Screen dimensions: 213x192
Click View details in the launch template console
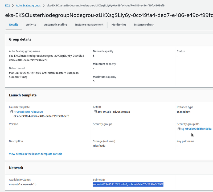36,154
